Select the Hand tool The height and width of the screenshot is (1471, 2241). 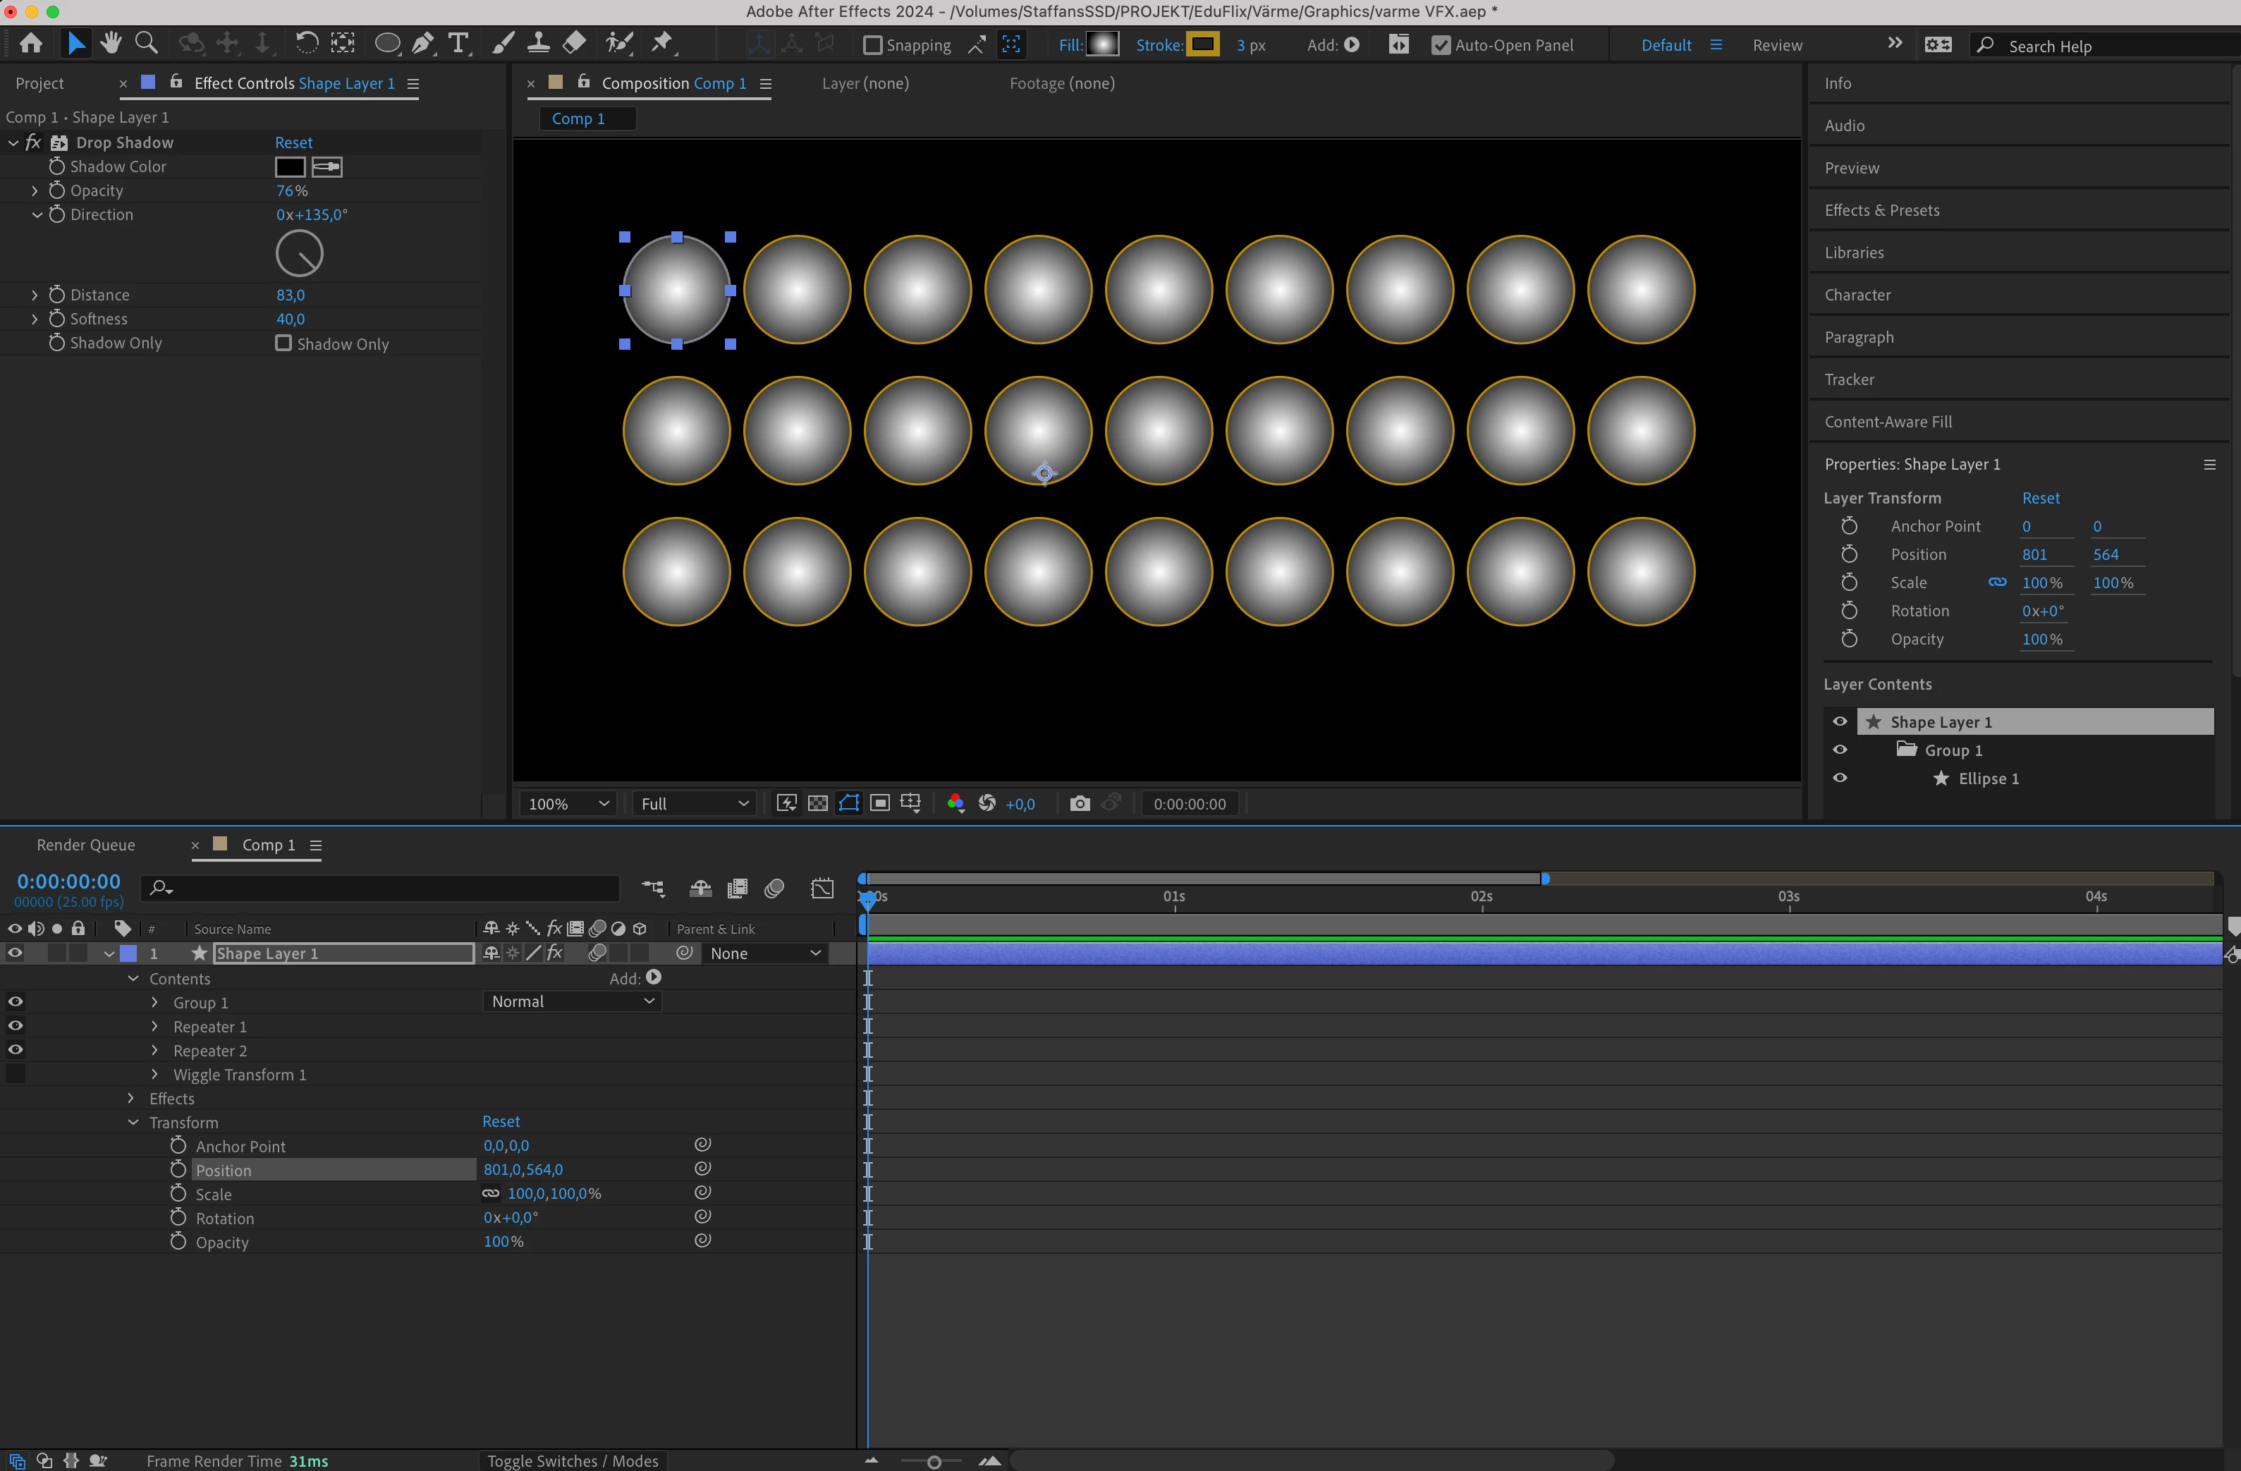tap(111, 42)
